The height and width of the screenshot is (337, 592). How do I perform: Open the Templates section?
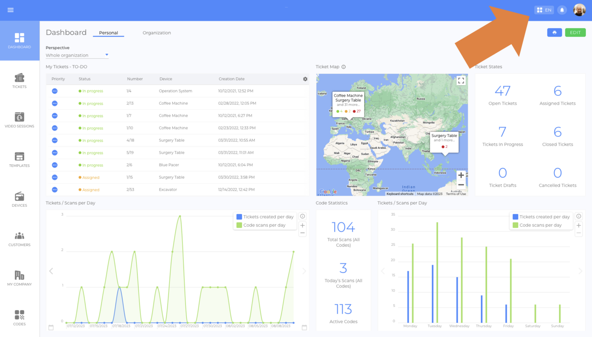pyautogui.click(x=19, y=160)
